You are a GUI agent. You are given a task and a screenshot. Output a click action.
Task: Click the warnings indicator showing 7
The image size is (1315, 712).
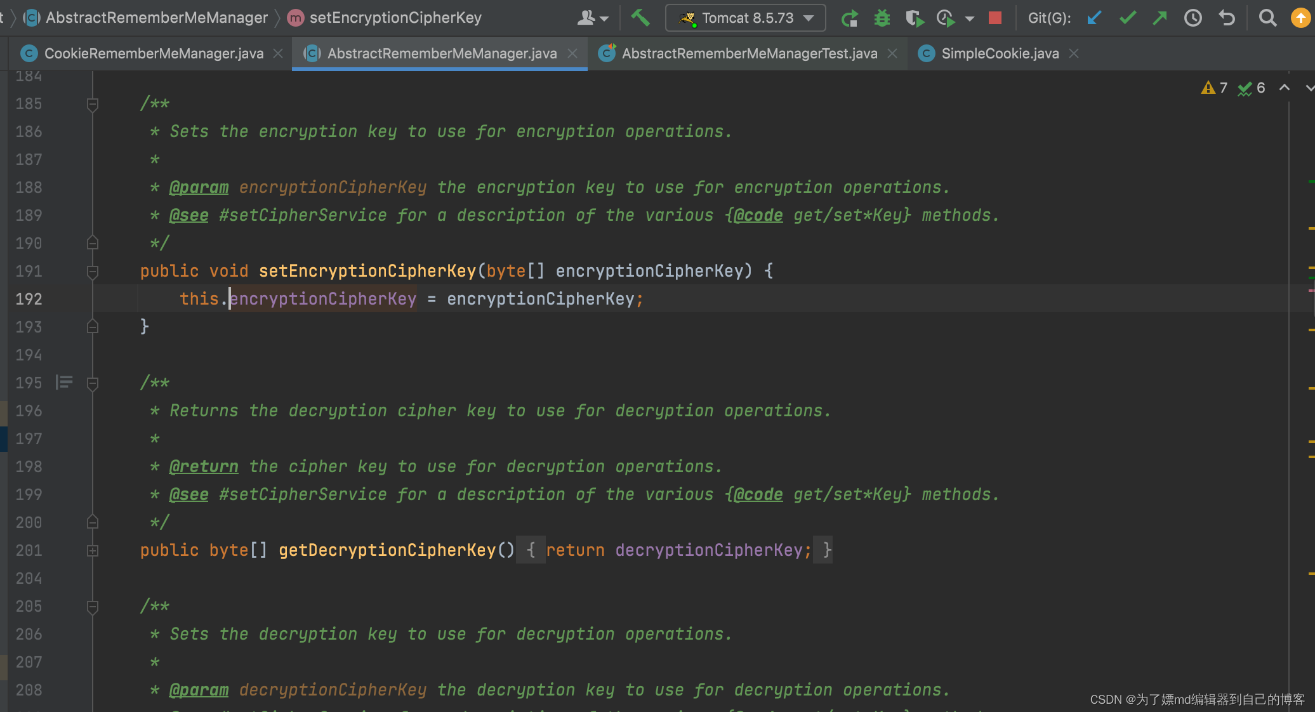click(1215, 88)
